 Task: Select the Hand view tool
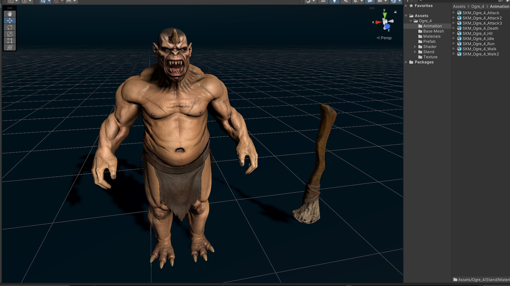9,14
